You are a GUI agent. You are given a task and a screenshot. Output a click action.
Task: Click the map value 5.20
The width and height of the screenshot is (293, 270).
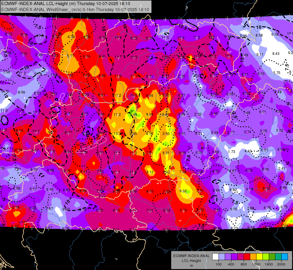click(x=166, y=95)
